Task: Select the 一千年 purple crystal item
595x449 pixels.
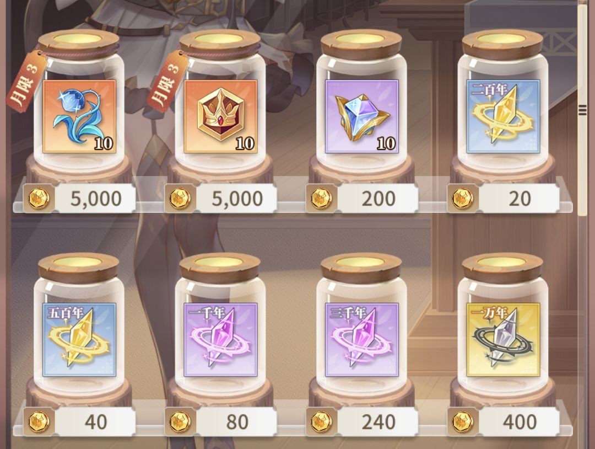Action: (220, 340)
